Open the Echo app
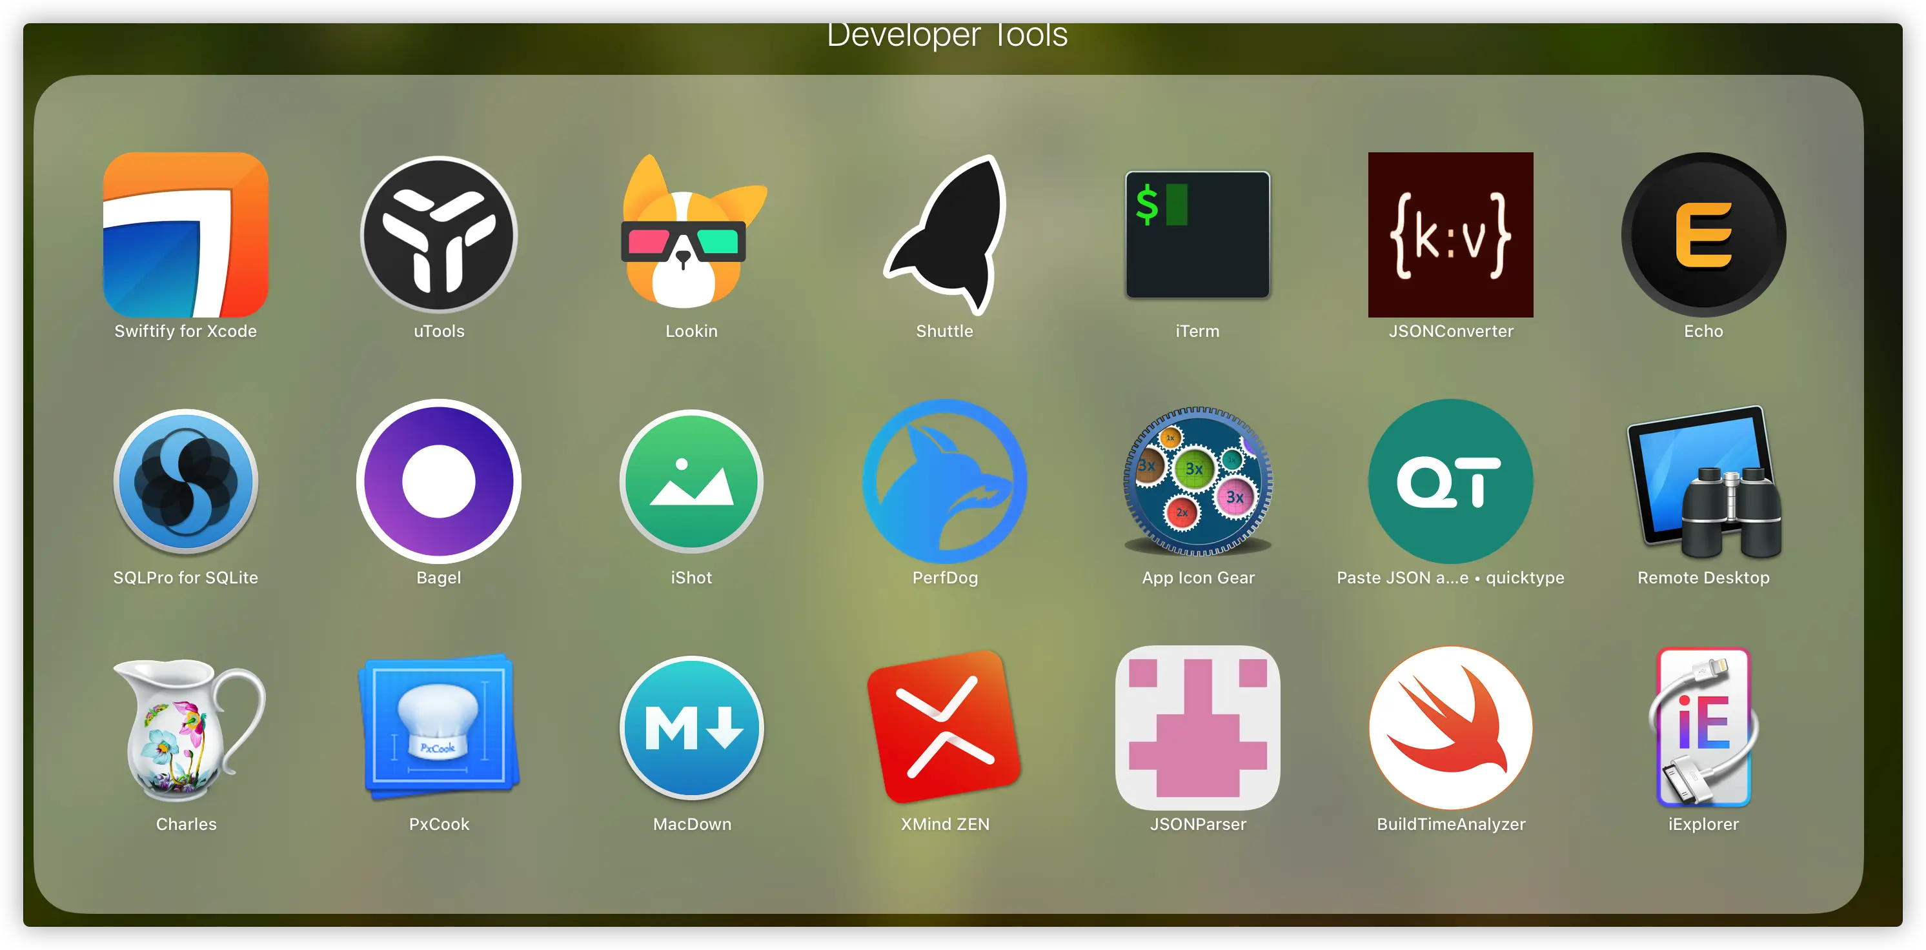The height and width of the screenshot is (950, 1926). coord(1703,235)
